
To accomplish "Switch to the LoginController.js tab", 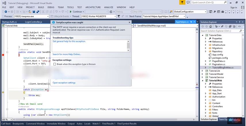I will [33, 22].
